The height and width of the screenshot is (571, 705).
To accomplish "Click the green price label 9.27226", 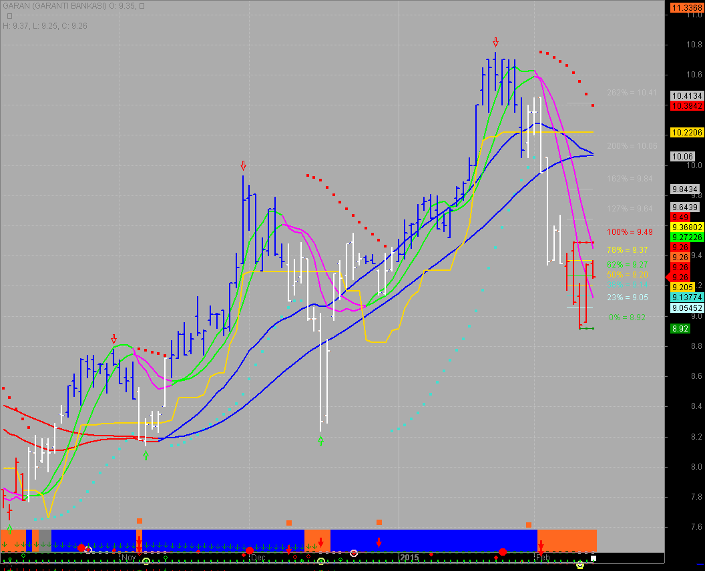I will (x=686, y=237).
